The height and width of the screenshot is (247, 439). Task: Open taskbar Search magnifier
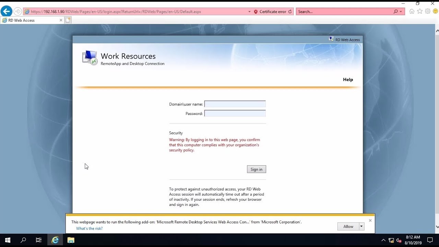coord(23,240)
